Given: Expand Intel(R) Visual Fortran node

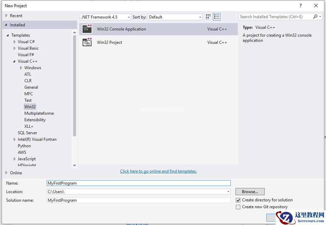Looking at the screenshot, I should (x=14, y=139).
